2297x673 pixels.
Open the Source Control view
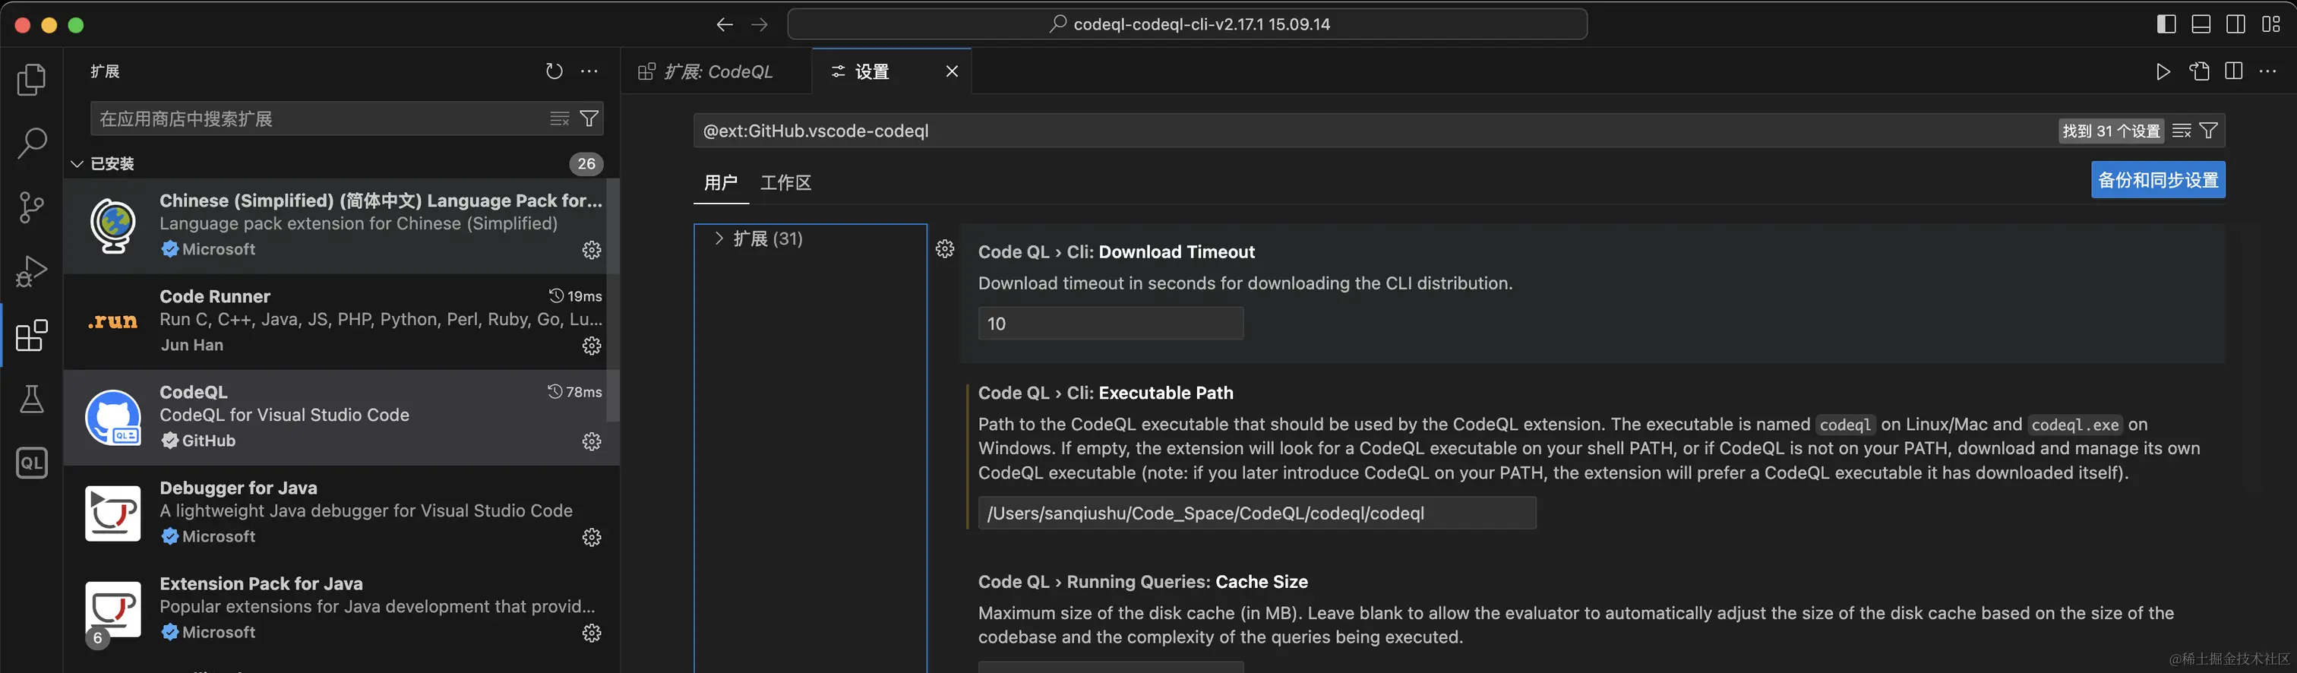(32, 207)
